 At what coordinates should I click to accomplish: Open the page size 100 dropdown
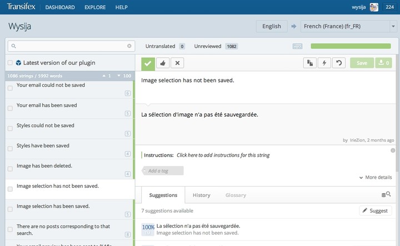124,76
